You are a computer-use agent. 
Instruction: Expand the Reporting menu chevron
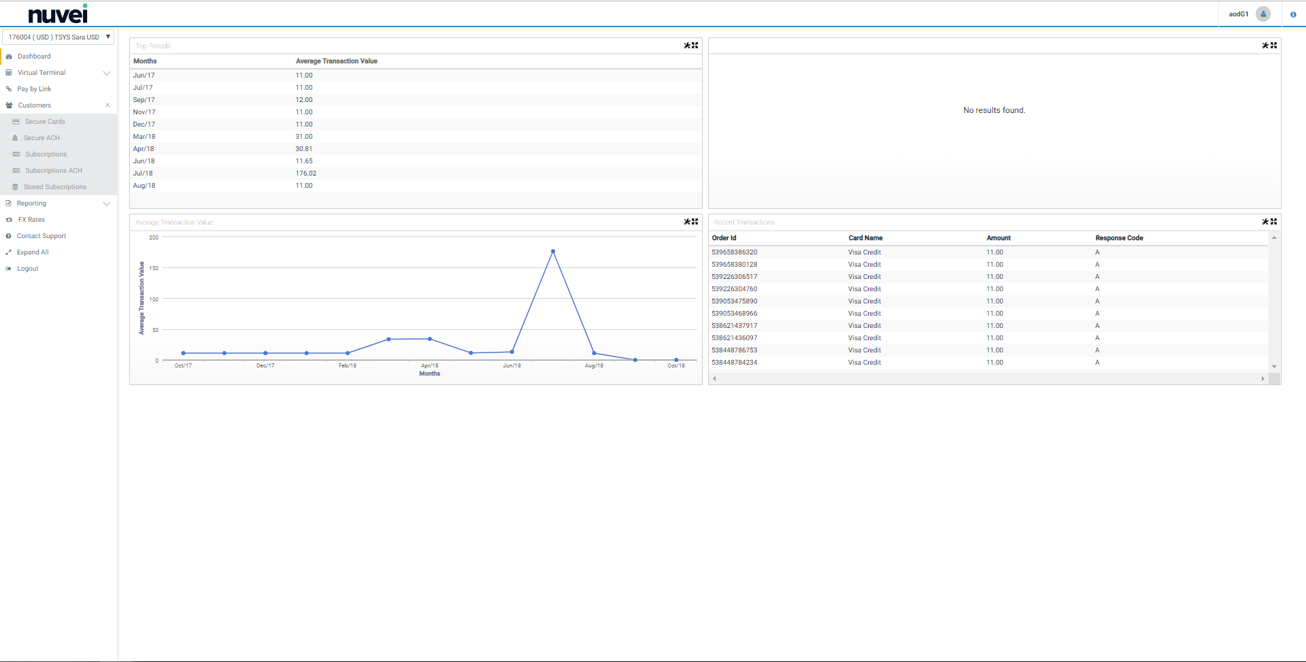point(107,203)
